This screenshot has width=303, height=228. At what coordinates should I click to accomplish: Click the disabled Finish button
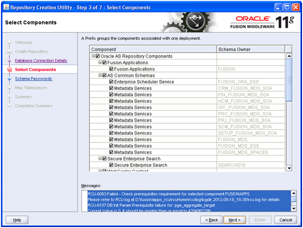[260, 220]
